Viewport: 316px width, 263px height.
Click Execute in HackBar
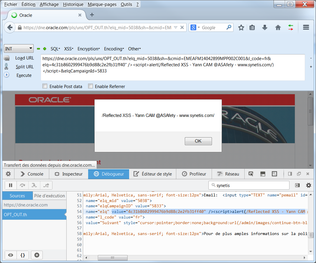pyautogui.click(x=24, y=75)
